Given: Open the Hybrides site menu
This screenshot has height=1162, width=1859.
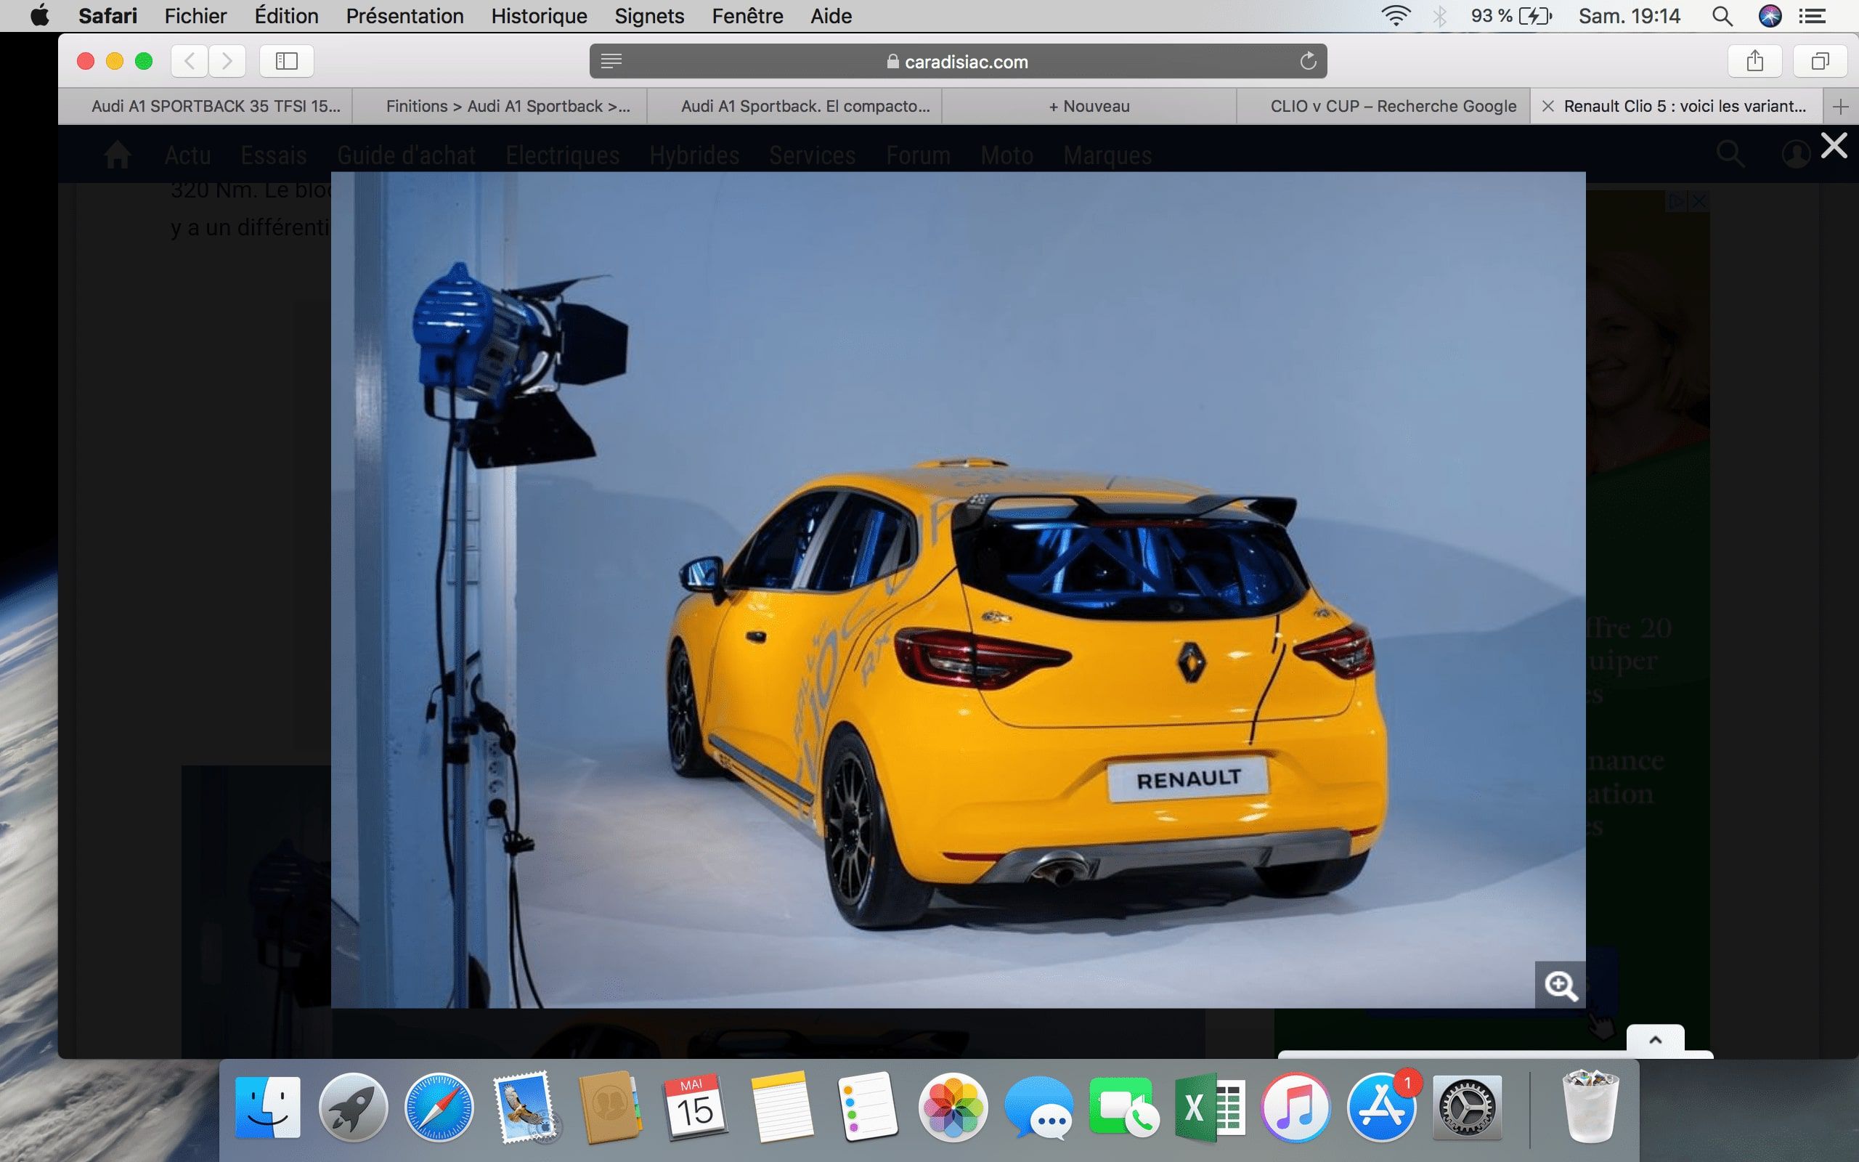Looking at the screenshot, I should (x=694, y=155).
